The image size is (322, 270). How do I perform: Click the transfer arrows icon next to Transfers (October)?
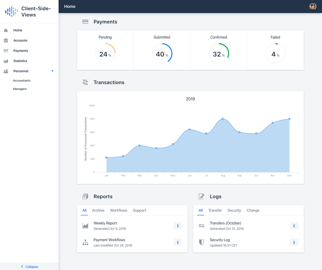(202, 225)
